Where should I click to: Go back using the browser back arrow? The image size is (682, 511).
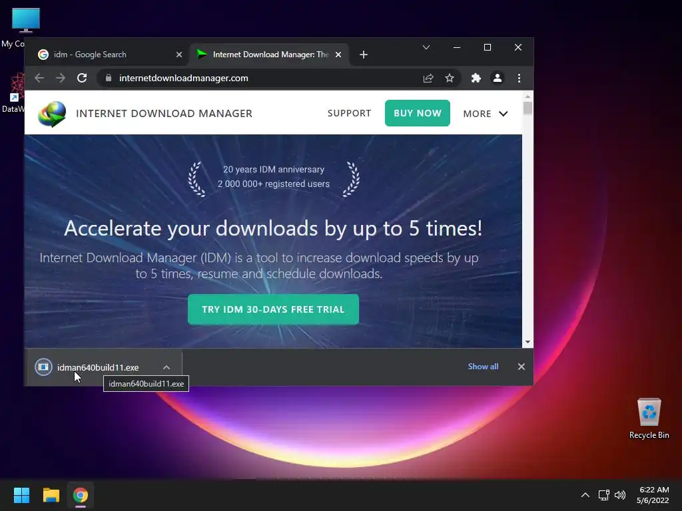[39, 79]
